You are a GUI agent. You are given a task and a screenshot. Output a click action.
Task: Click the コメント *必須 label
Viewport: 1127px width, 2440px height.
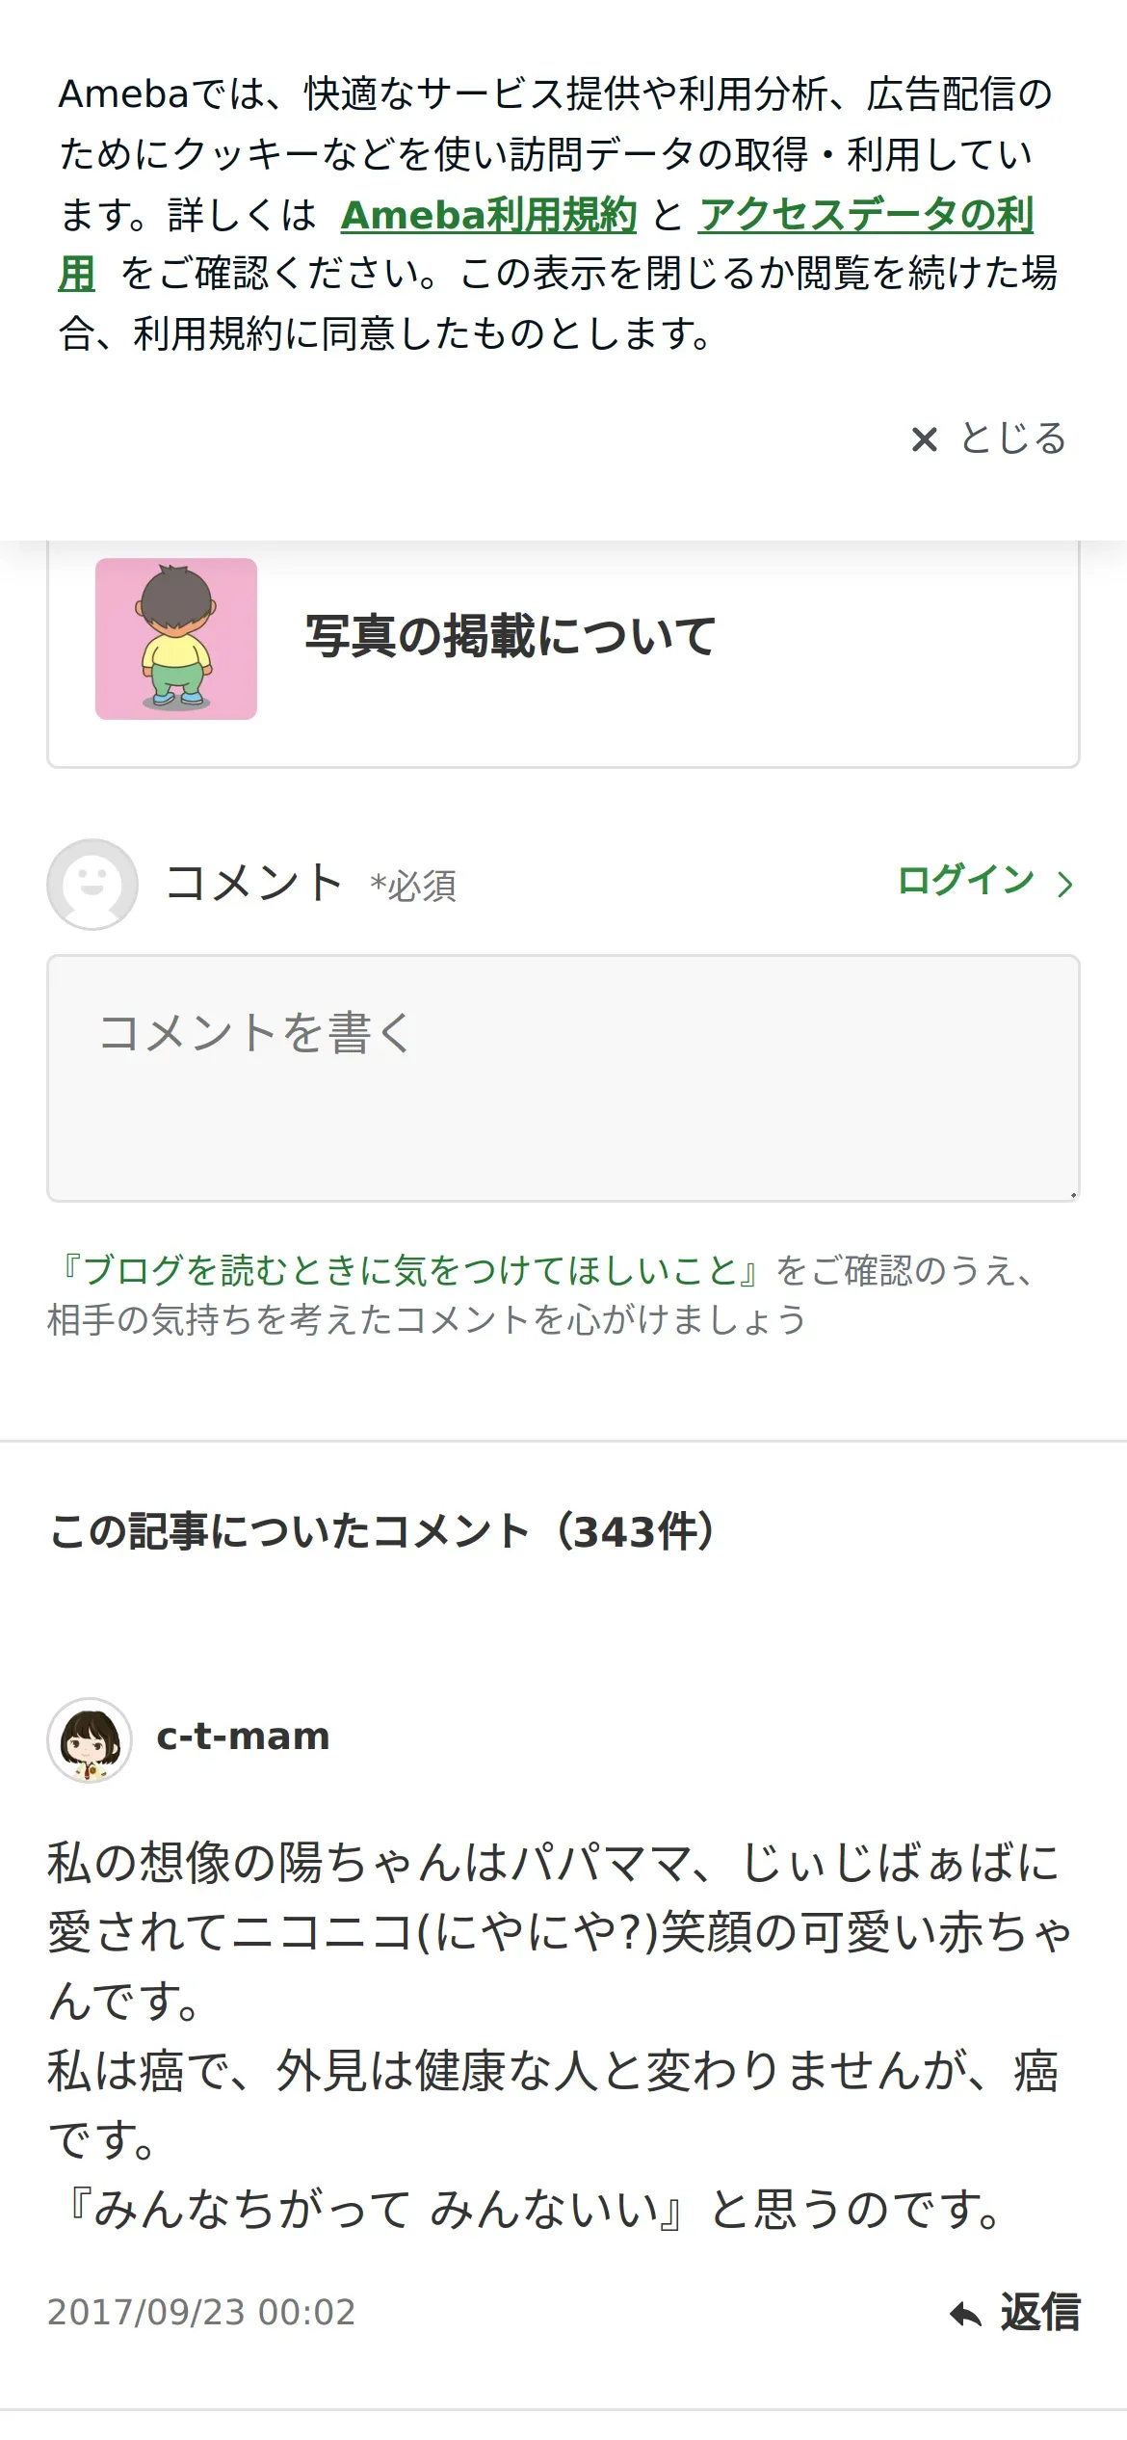click(310, 883)
